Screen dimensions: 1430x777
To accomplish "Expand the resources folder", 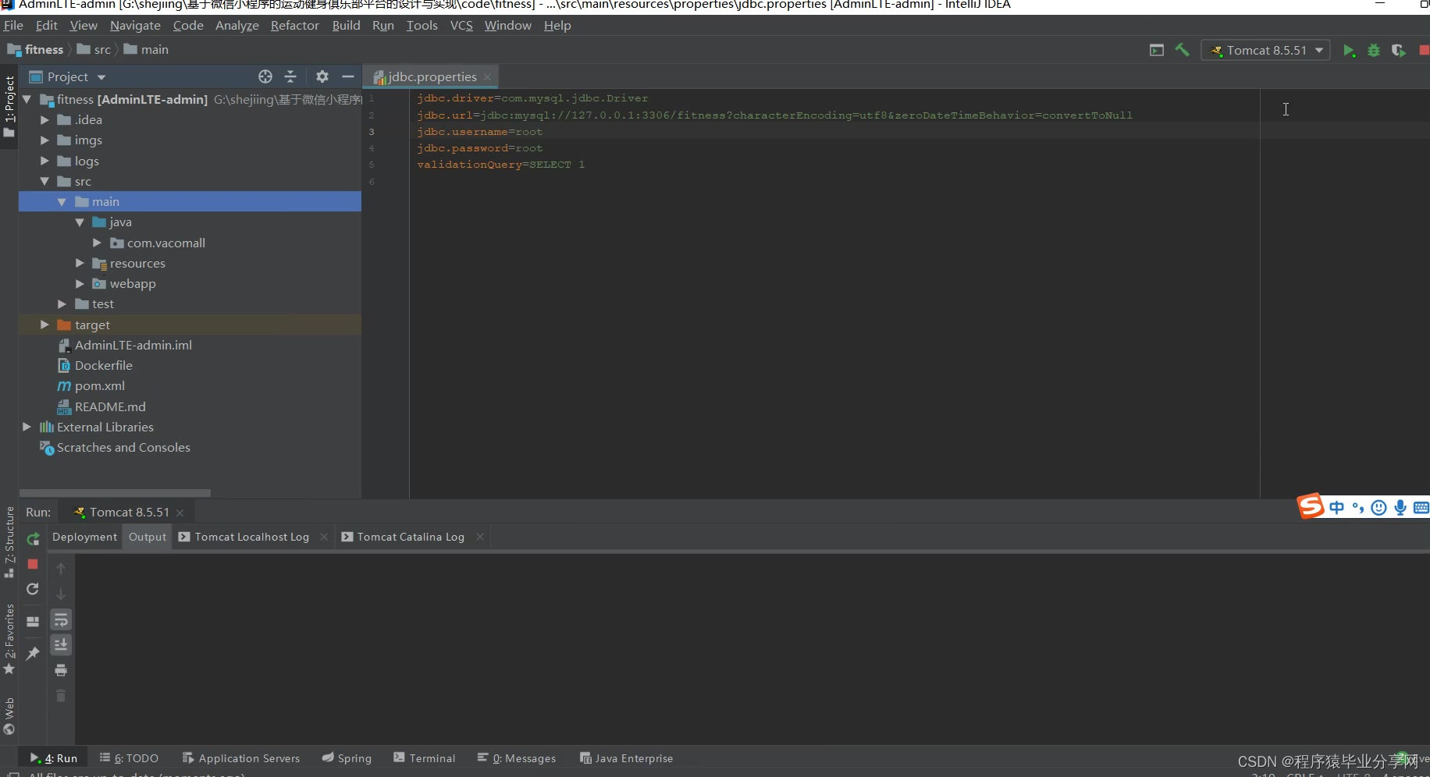I will tap(80, 263).
